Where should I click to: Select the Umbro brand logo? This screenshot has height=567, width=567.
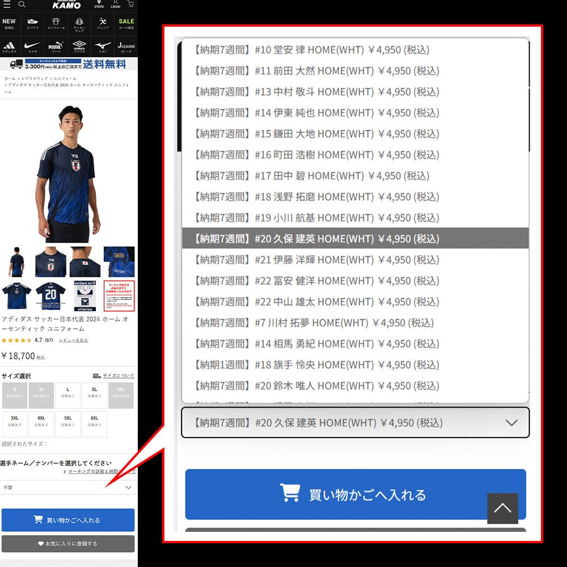(79, 46)
